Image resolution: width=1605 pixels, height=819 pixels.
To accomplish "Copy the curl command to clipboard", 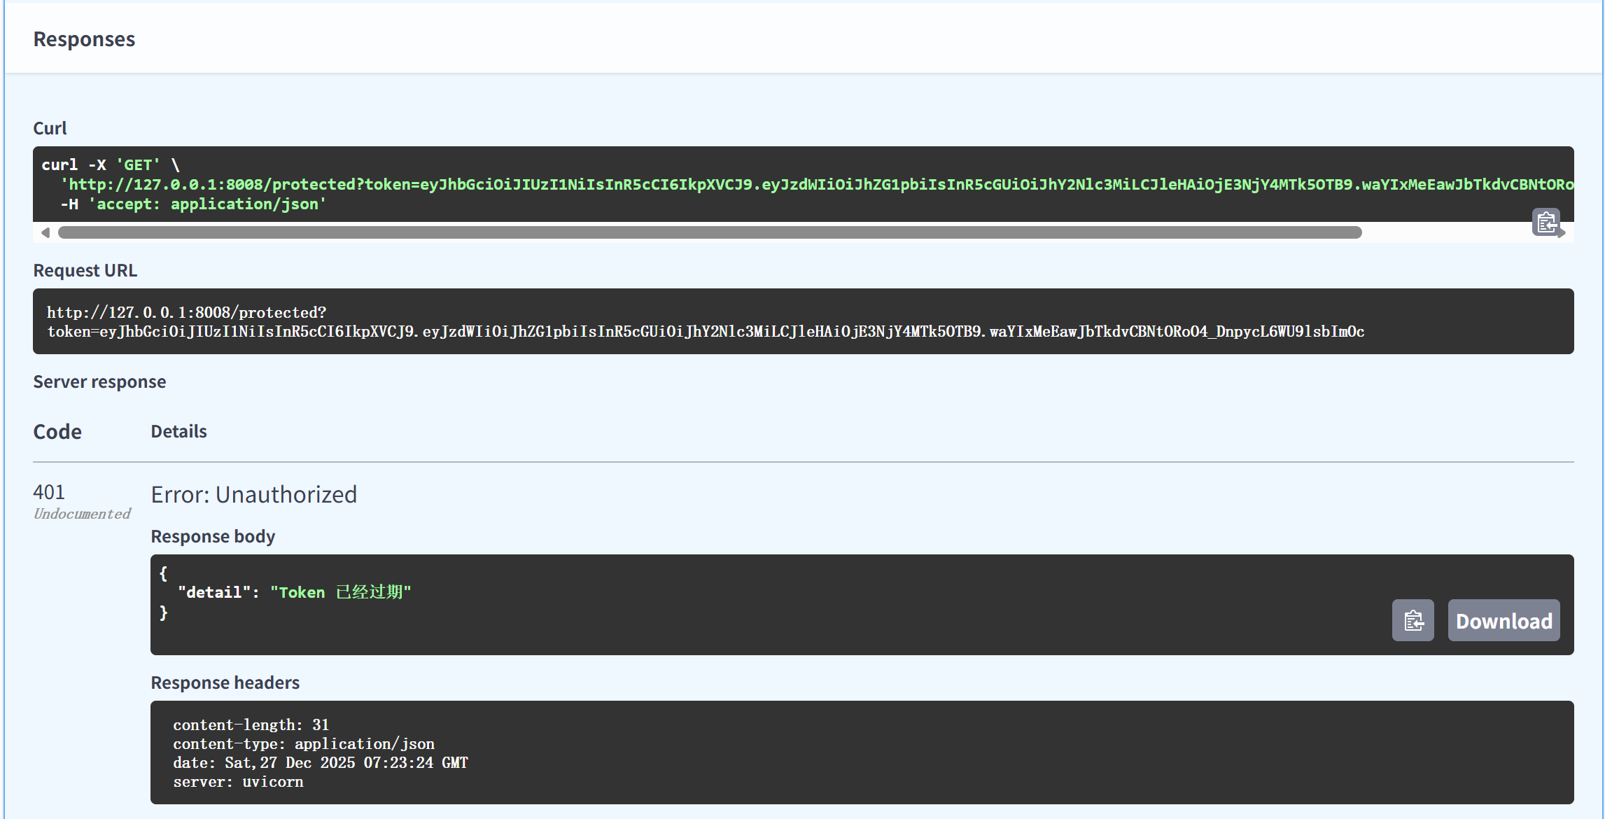I will pyautogui.click(x=1545, y=222).
